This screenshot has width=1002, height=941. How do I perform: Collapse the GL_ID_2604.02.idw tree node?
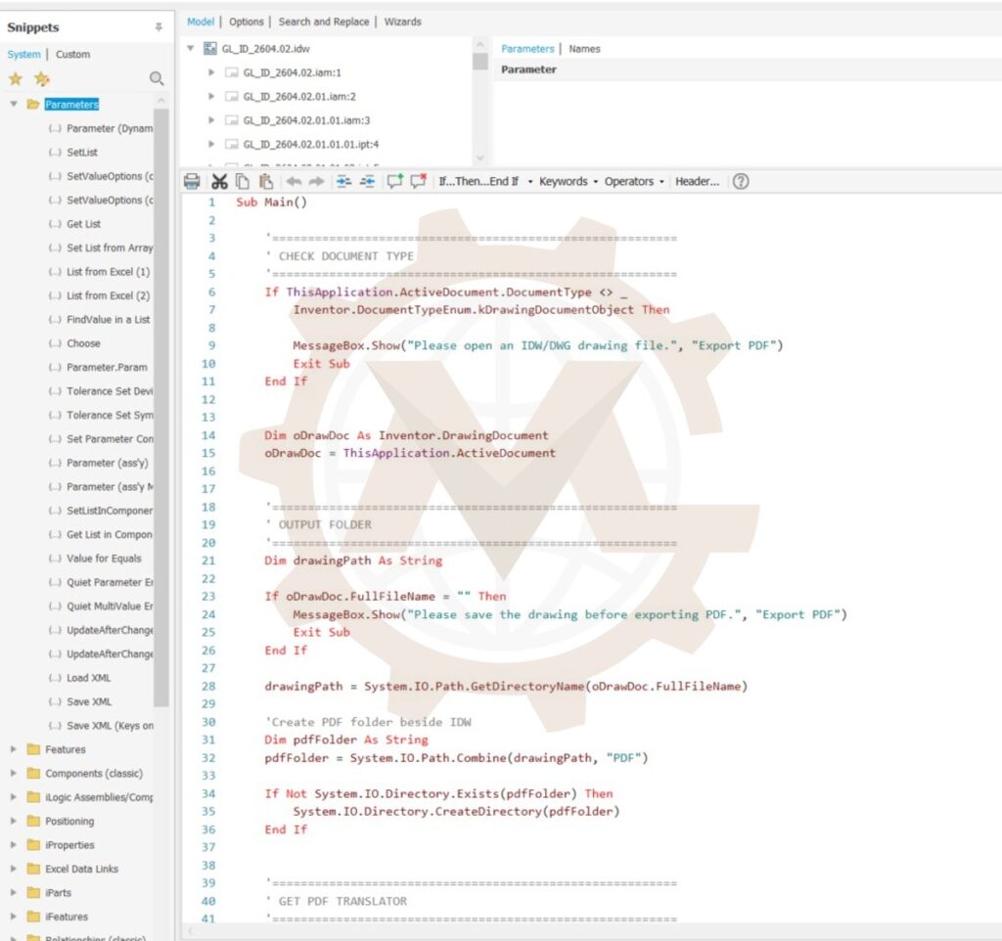pyautogui.click(x=191, y=49)
